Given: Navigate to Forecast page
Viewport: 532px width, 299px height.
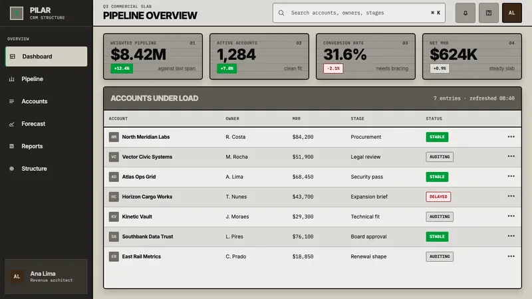Looking at the screenshot, I should click(46, 124).
